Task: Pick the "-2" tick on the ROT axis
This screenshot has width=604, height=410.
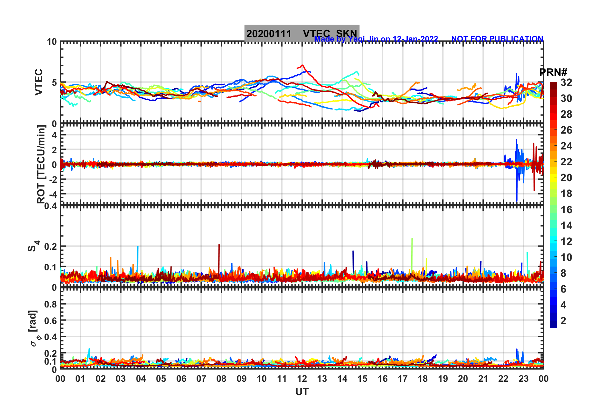Action: [x=53, y=179]
